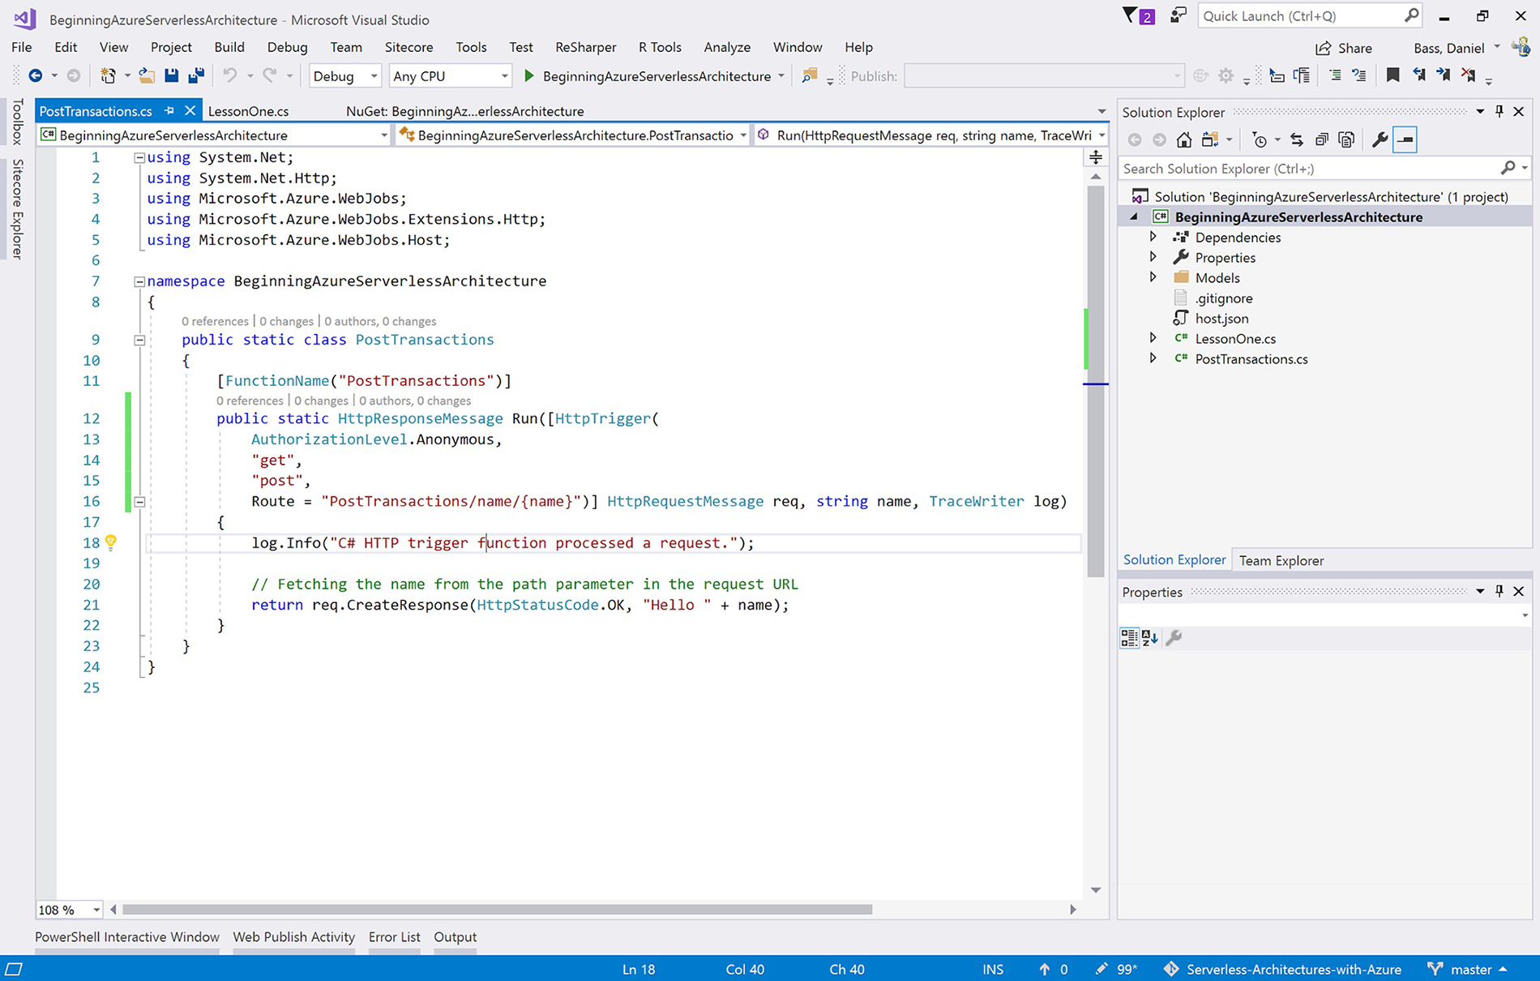Start debugging with the green play arrow
1540x981 pixels.
click(x=529, y=75)
